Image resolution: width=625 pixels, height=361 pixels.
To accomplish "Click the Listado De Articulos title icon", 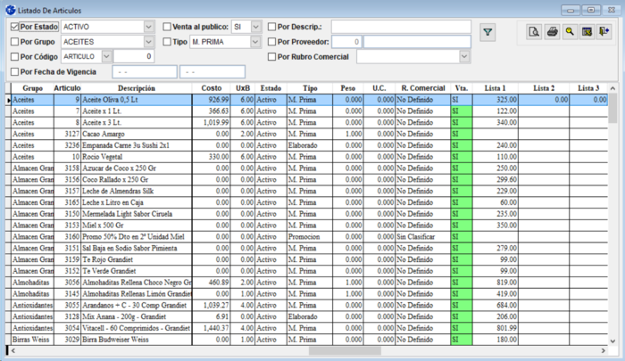I will (x=11, y=11).
